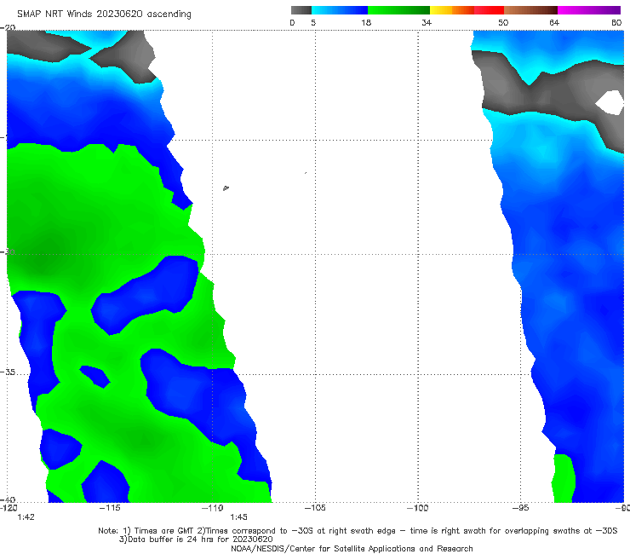The width and height of the screenshot is (630, 554).
Task: Click the NOAA/NESDIS credit line
Action: click(352, 549)
